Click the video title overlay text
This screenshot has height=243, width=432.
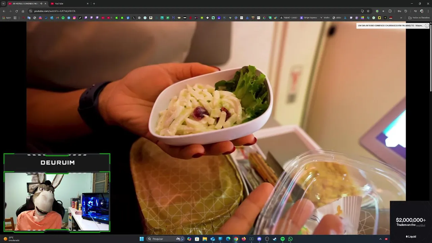point(390,26)
